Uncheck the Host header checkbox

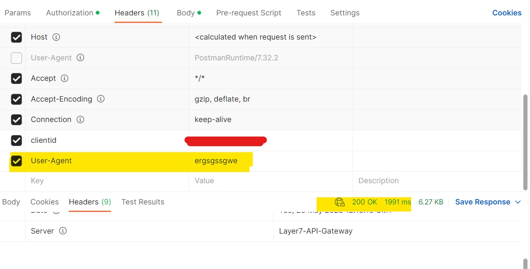tap(16, 37)
